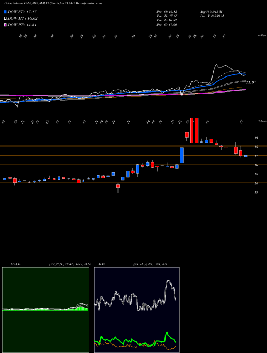Click the large blue candlestick below the red bars

coord(182,155)
